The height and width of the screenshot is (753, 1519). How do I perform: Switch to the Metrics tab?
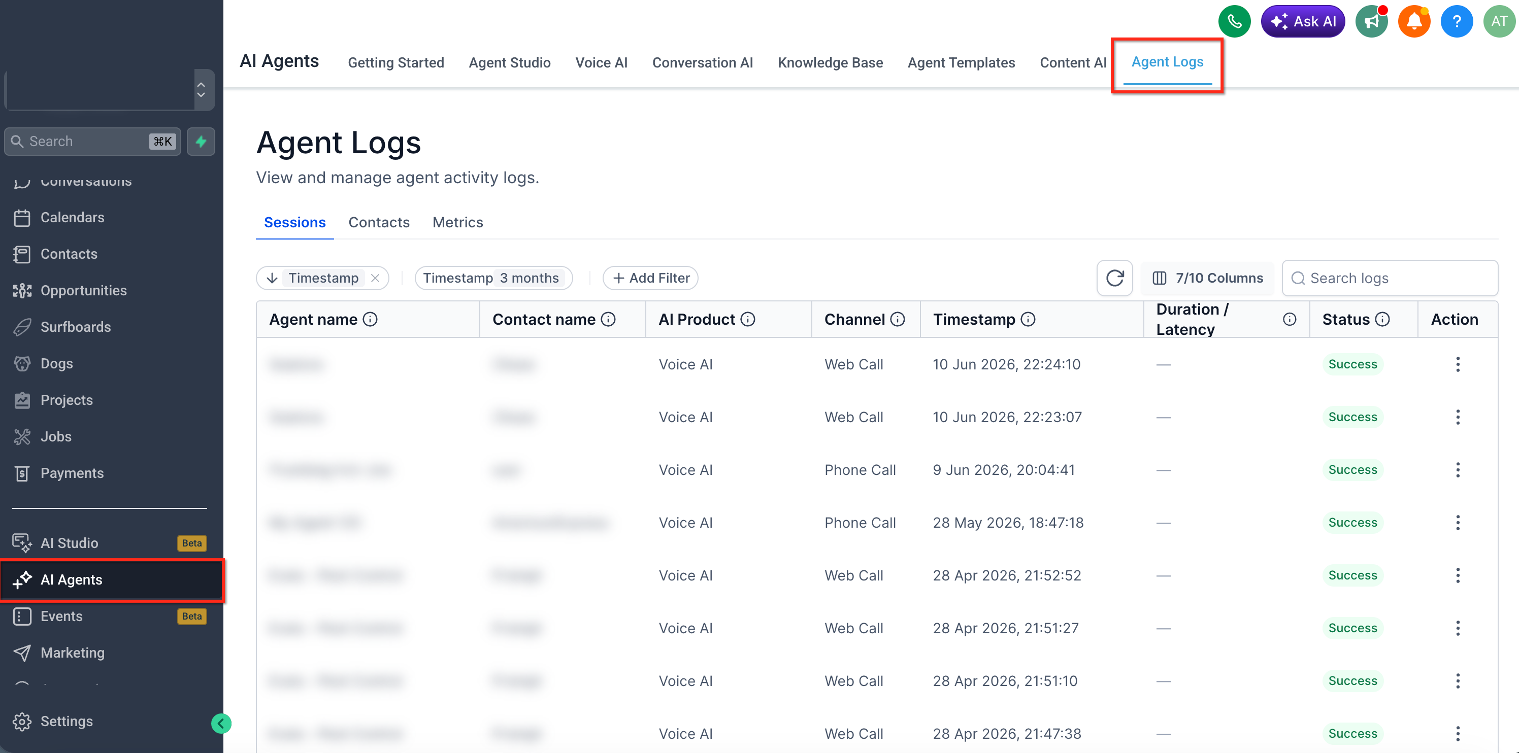point(457,222)
